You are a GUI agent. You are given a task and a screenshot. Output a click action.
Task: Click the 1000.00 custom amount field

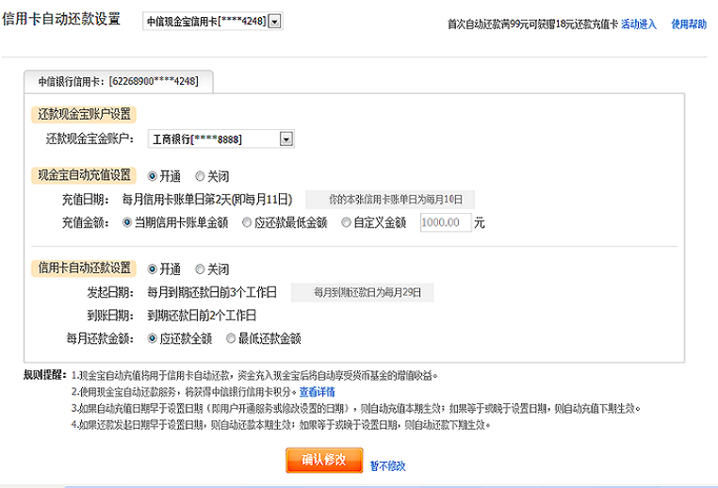(x=444, y=223)
